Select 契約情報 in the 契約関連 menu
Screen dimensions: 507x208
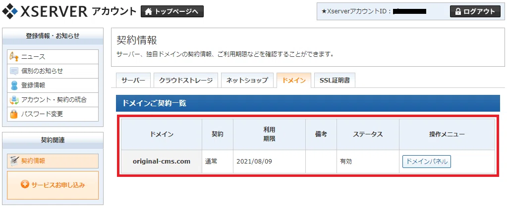pos(53,161)
